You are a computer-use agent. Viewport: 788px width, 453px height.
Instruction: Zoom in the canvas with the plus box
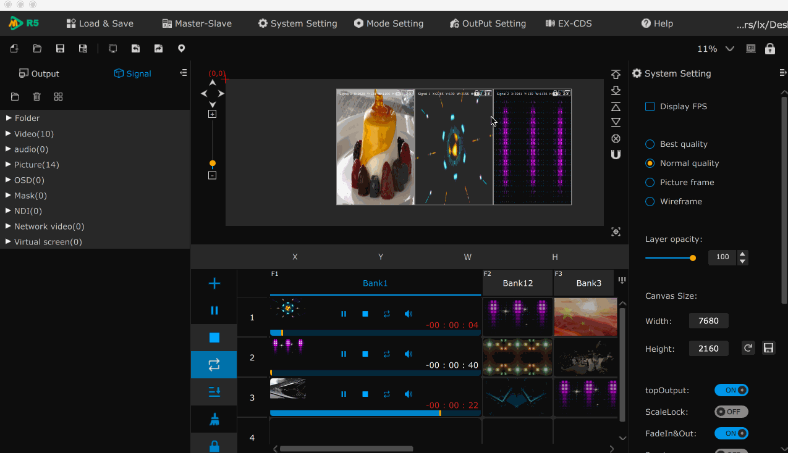(212, 114)
